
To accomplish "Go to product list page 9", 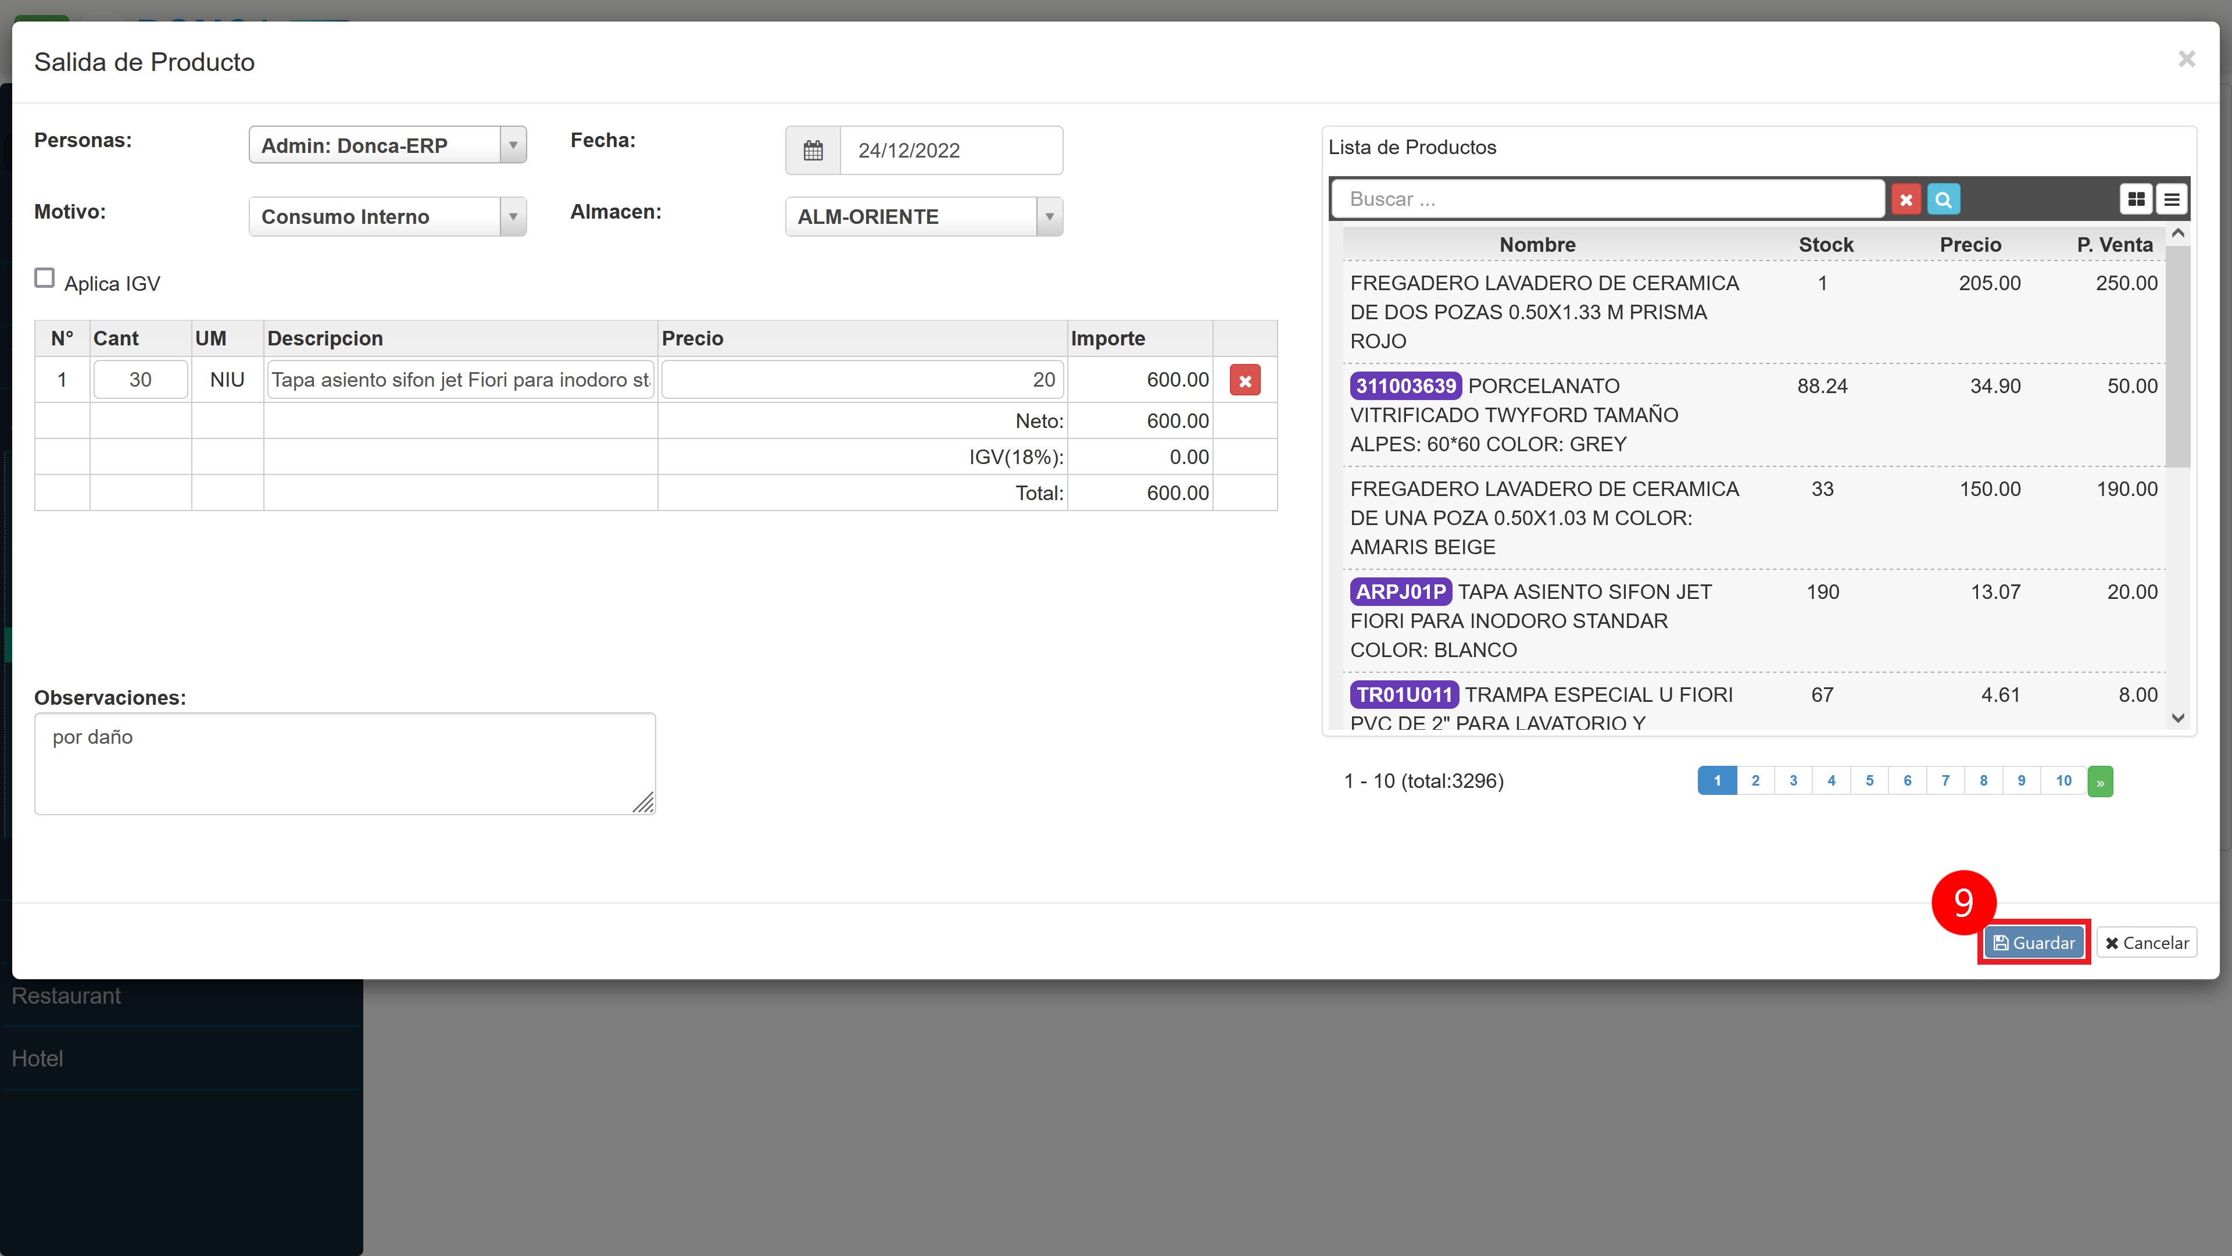I will coord(2022,781).
